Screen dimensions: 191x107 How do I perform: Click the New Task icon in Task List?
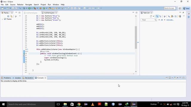[x=151, y=16]
